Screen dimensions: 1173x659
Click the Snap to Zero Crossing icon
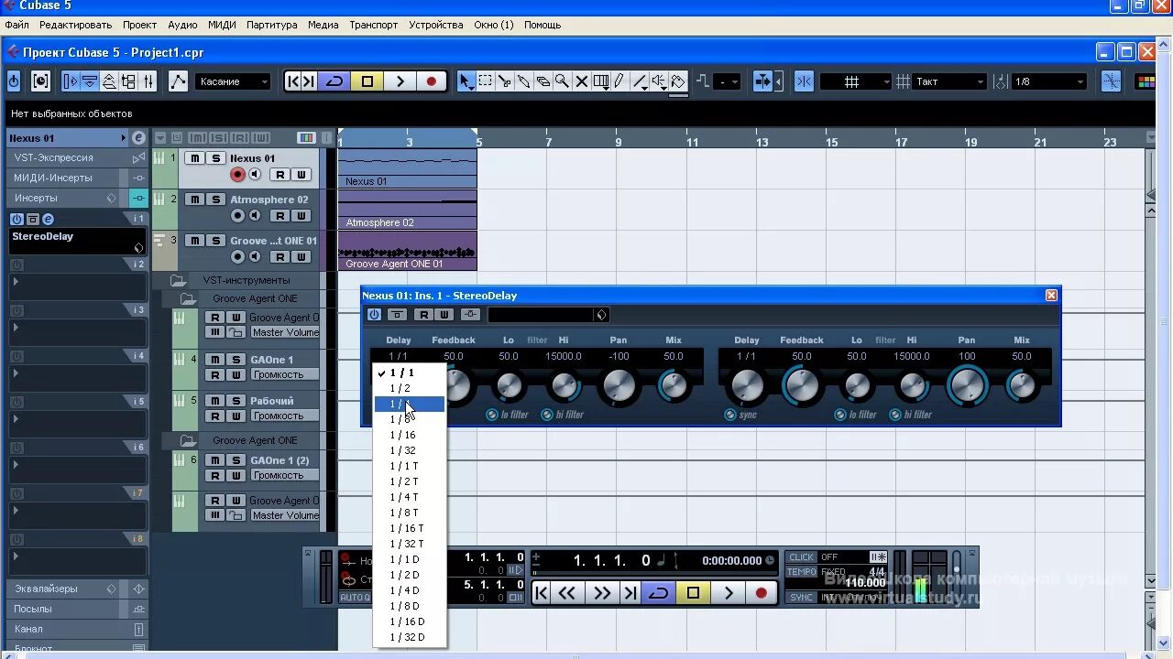[1111, 81]
